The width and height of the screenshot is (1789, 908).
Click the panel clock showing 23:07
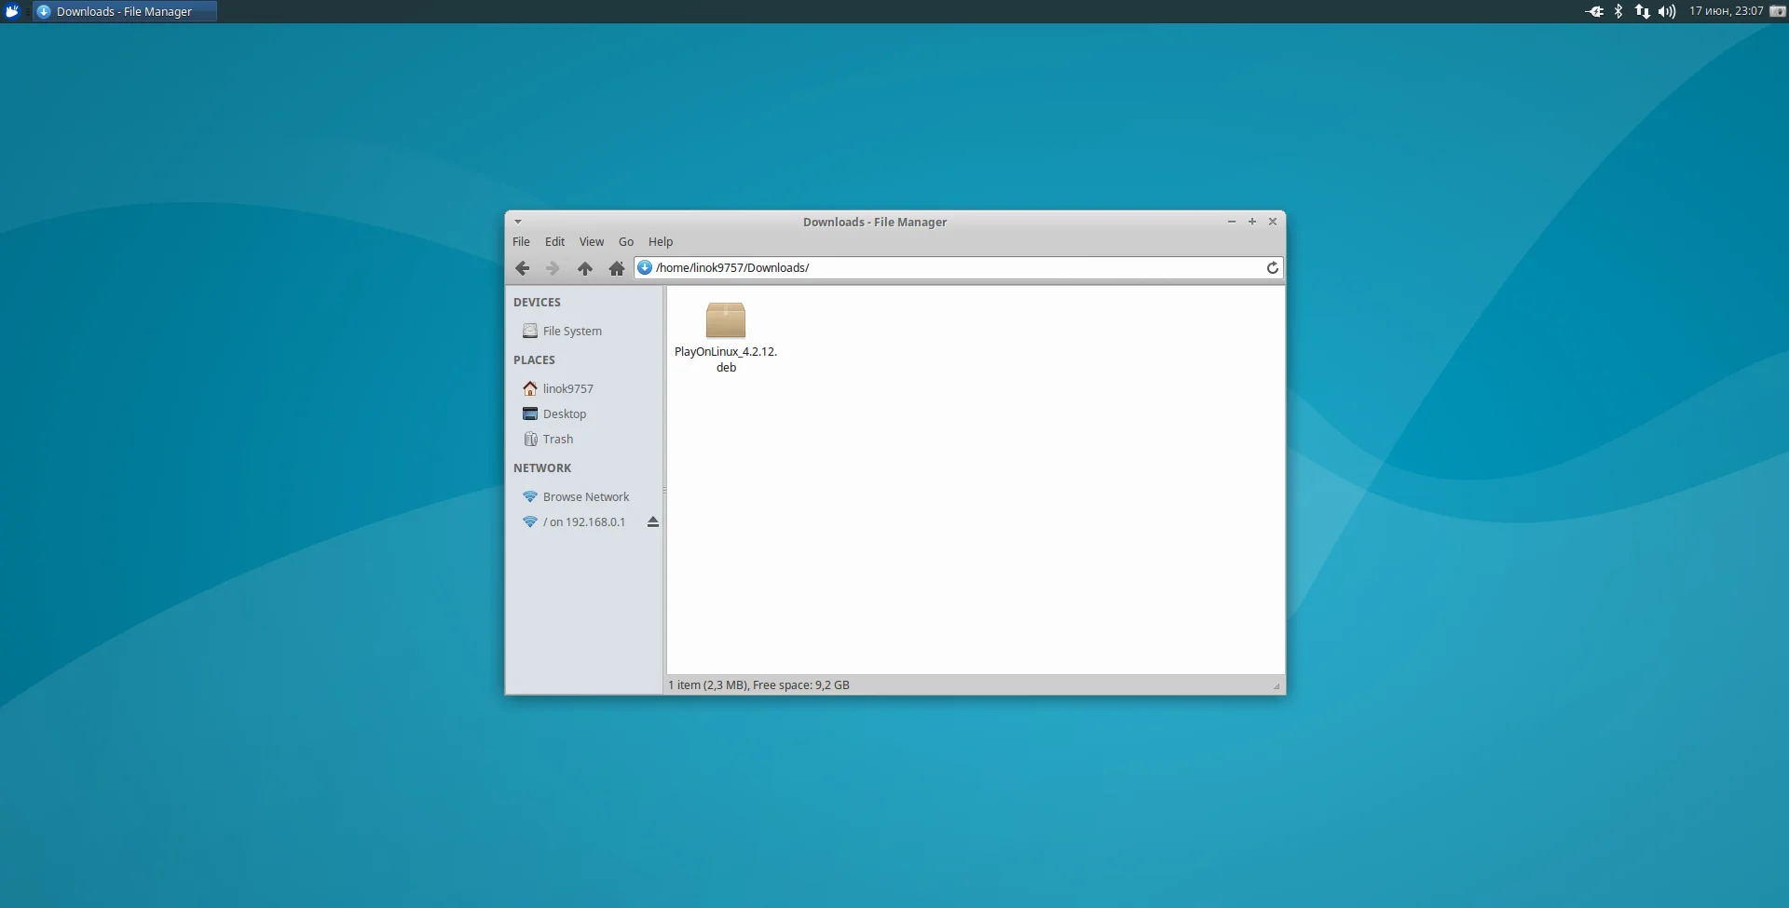click(x=1727, y=11)
